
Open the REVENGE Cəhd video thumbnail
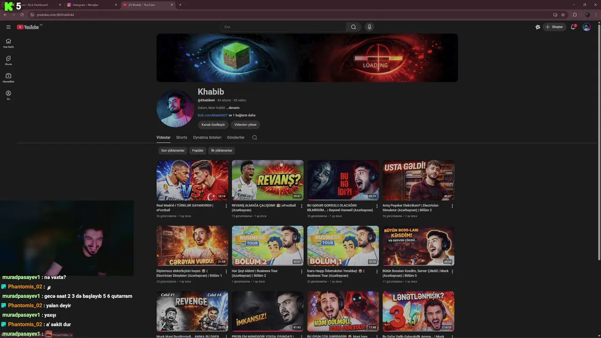[193, 311]
